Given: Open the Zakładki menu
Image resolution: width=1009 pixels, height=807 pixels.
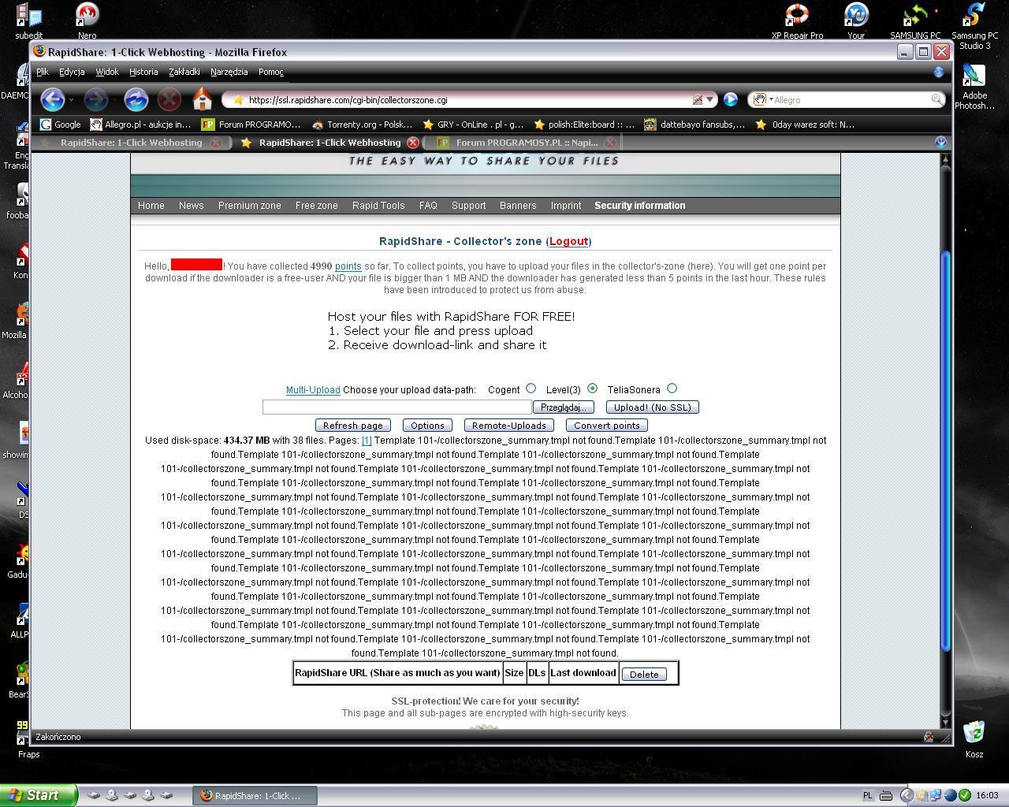Looking at the screenshot, I should [184, 72].
